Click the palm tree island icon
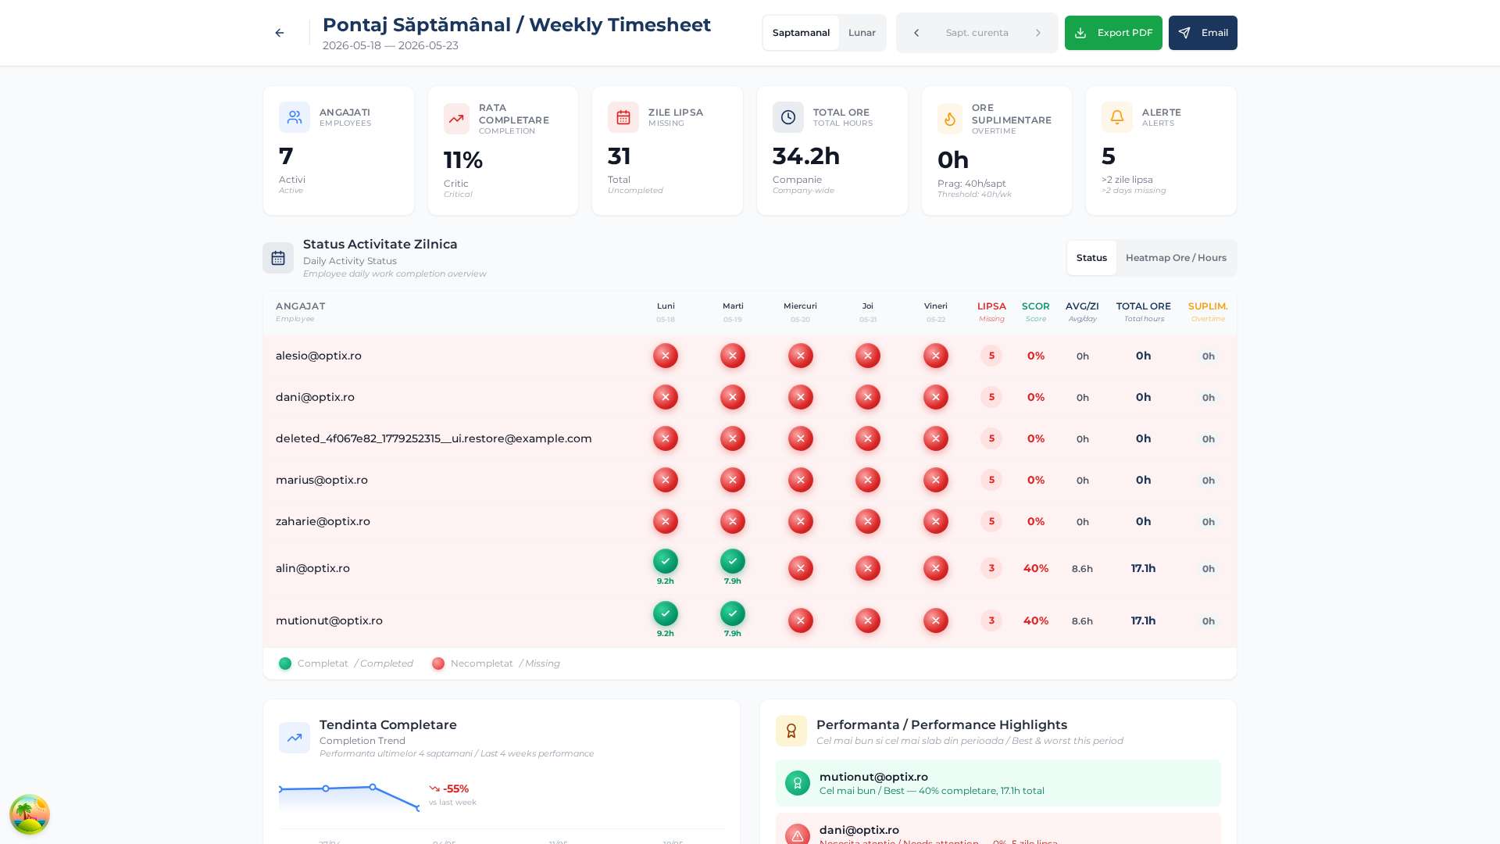This screenshot has height=844, width=1500. 30,814
